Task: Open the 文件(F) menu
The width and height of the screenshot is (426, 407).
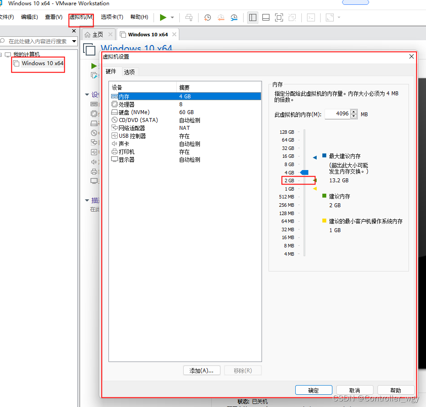Action: [x=7, y=17]
